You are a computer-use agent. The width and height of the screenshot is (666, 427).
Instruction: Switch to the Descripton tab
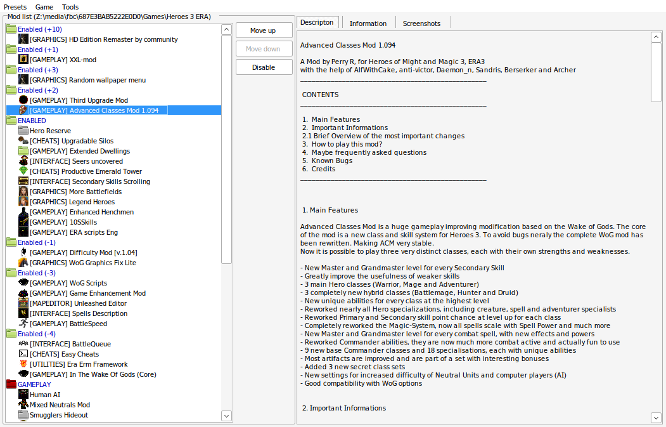tap(317, 22)
